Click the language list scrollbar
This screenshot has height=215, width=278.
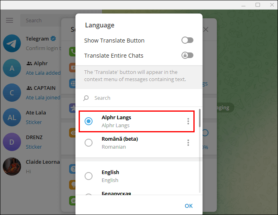click(200, 118)
